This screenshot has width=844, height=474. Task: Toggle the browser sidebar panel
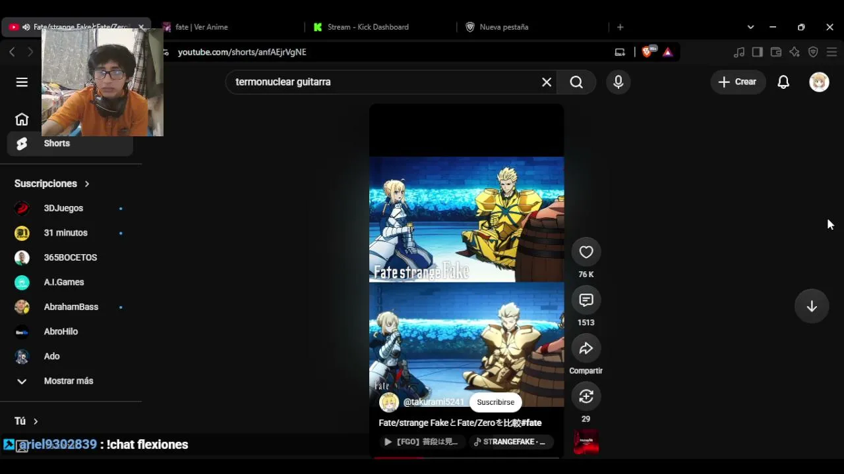coord(758,52)
